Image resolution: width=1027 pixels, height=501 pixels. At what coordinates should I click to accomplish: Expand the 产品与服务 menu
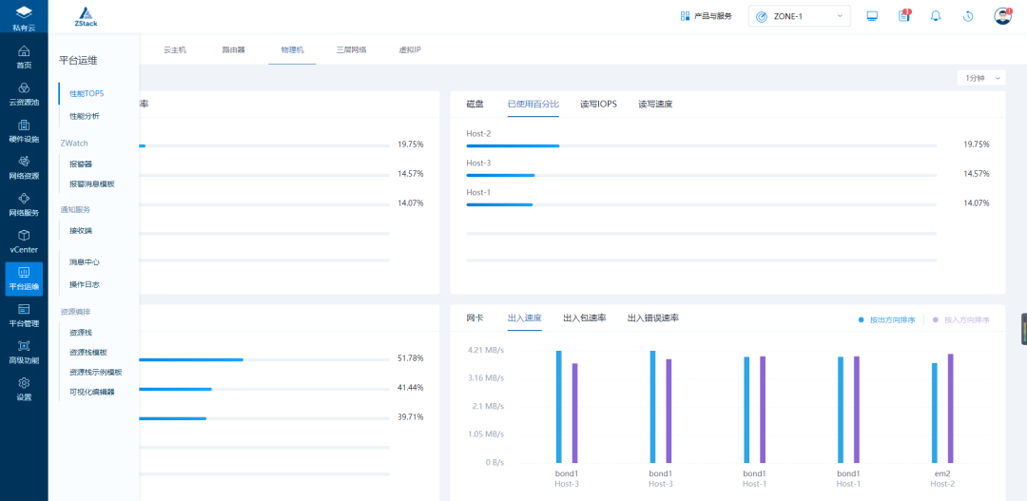coord(706,16)
